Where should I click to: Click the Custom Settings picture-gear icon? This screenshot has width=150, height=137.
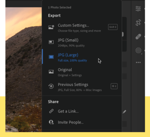[51, 27]
